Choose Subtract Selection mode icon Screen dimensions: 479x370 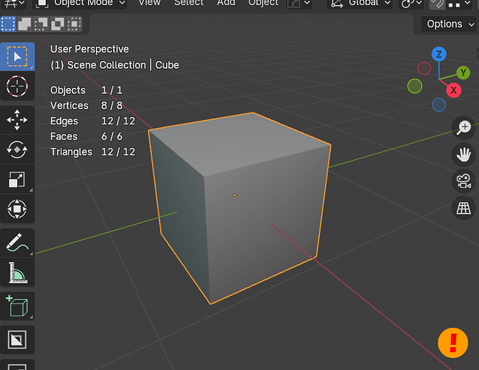point(41,24)
